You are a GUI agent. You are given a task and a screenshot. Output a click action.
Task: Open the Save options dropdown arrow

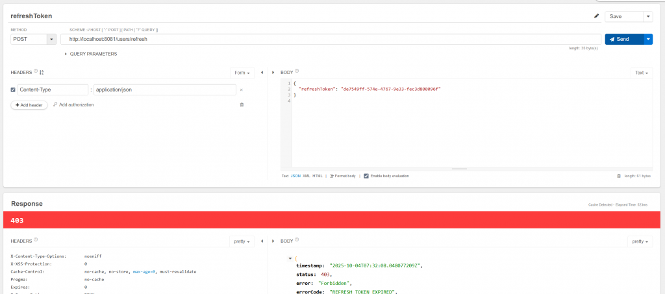[x=648, y=16]
